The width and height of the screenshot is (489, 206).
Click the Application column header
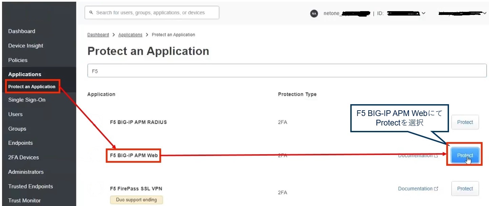pos(101,94)
